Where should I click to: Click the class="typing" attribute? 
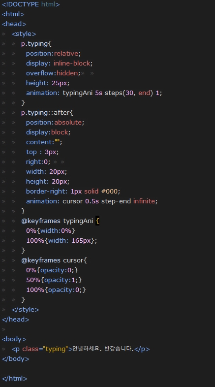tap(45, 349)
